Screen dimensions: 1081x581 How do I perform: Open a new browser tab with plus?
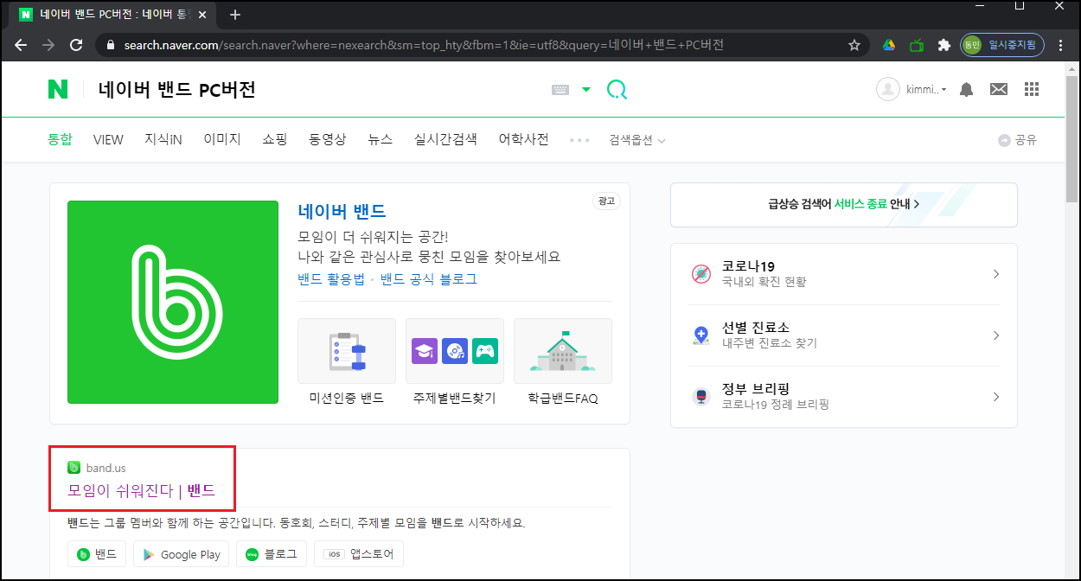[x=235, y=15]
